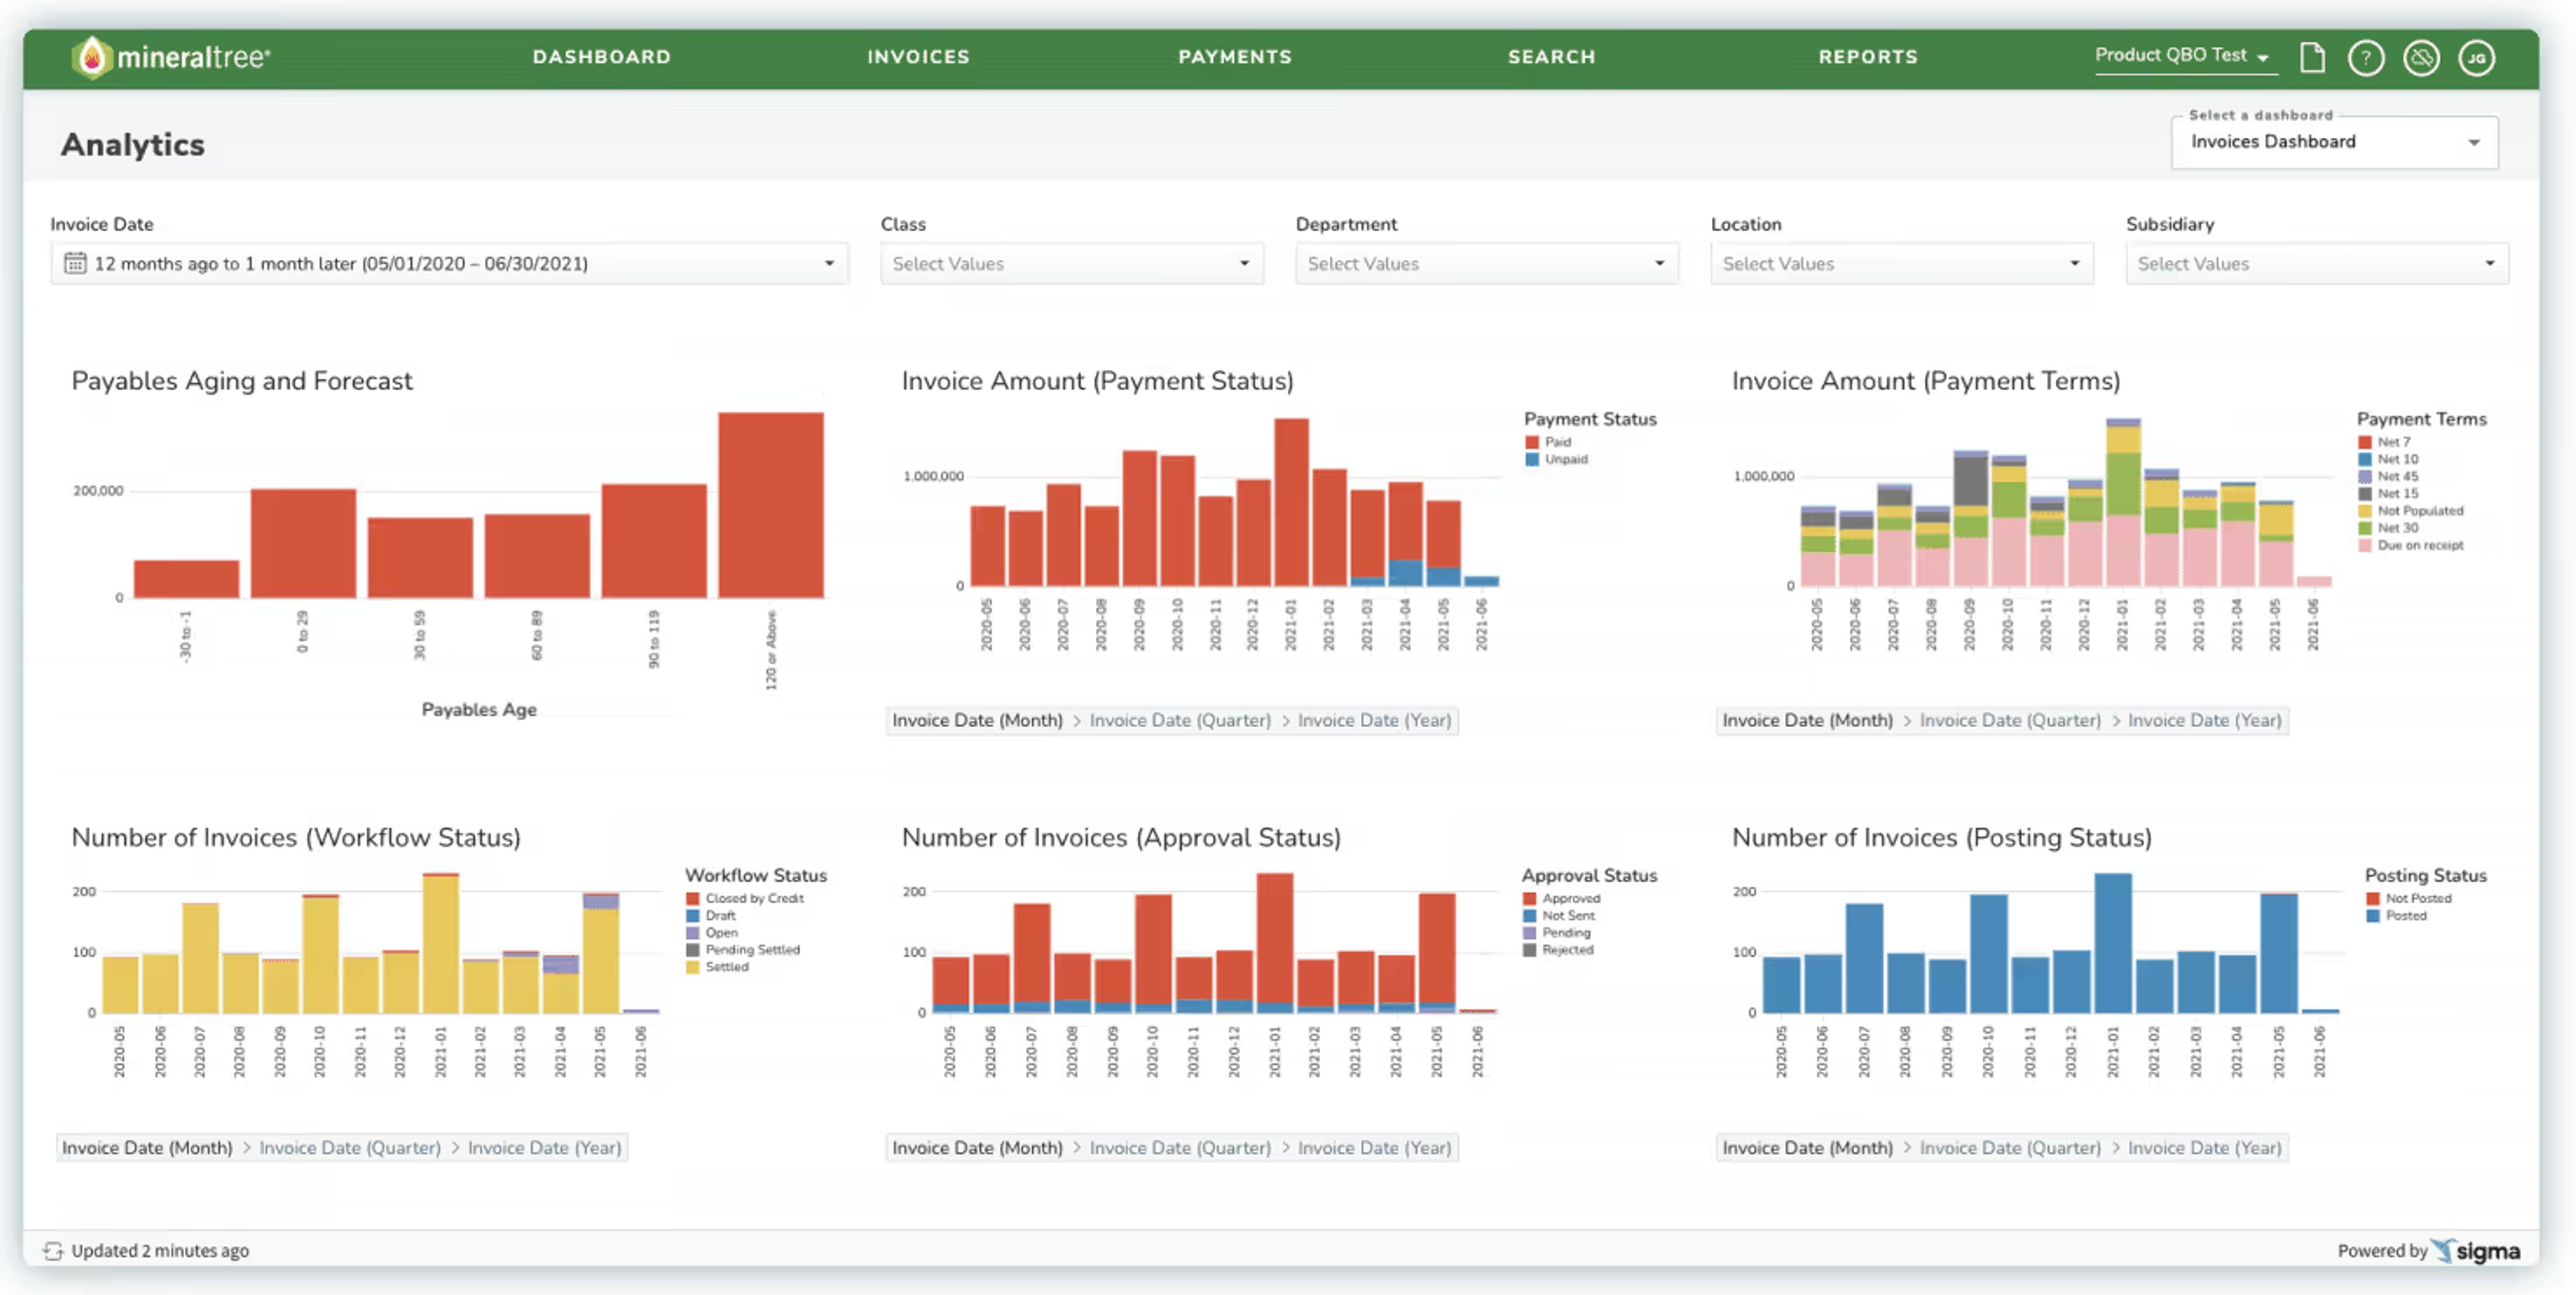The image size is (2576, 1295).
Task: Click the refresh icon beside Updated 2 minutes ago
Action: (x=53, y=1250)
